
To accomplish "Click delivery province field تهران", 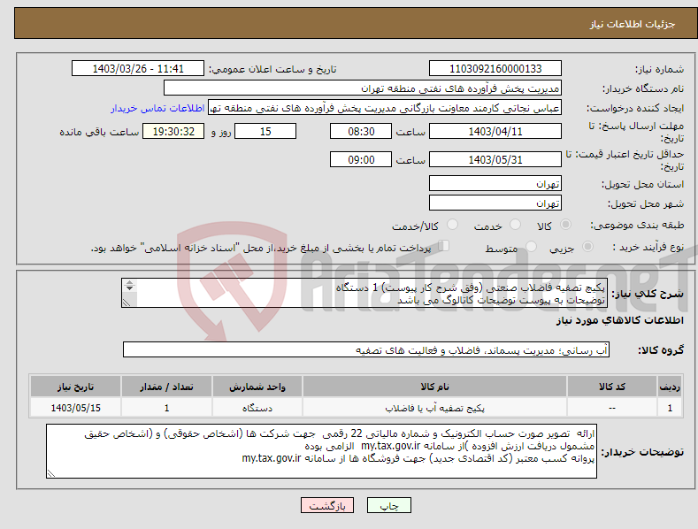I will coord(495,183).
